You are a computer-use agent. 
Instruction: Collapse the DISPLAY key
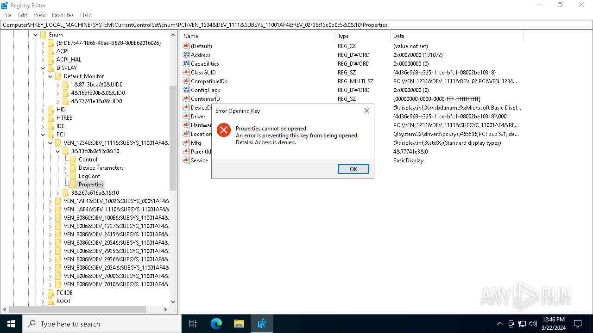(x=43, y=68)
